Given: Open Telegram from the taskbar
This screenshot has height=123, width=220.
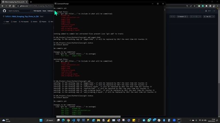Looking at the screenshot, I should click(x=144, y=120).
